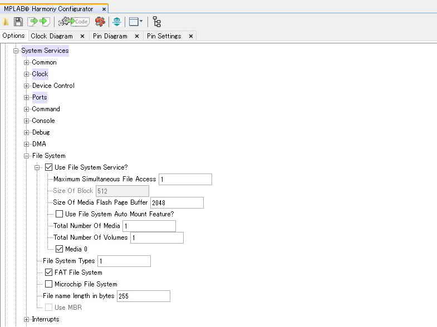Select the Interrupts tree label

tap(46, 319)
